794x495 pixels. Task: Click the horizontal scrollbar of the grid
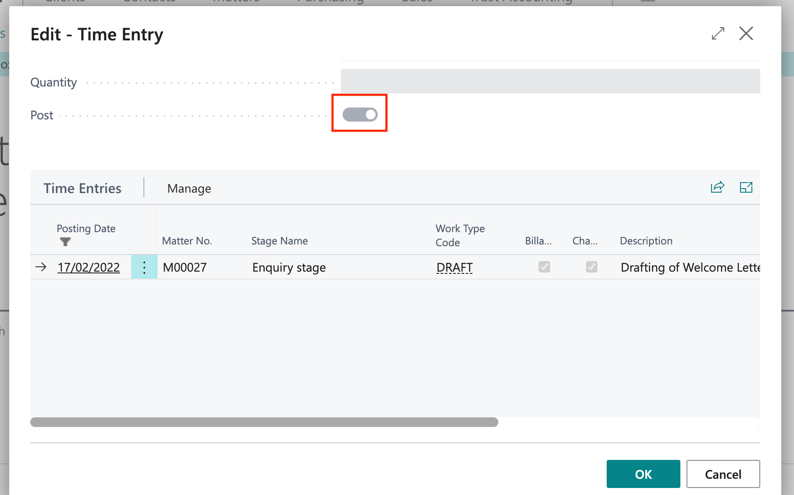click(264, 422)
